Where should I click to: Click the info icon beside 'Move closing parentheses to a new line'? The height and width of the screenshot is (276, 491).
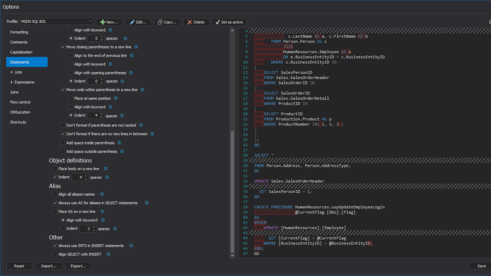point(136,47)
